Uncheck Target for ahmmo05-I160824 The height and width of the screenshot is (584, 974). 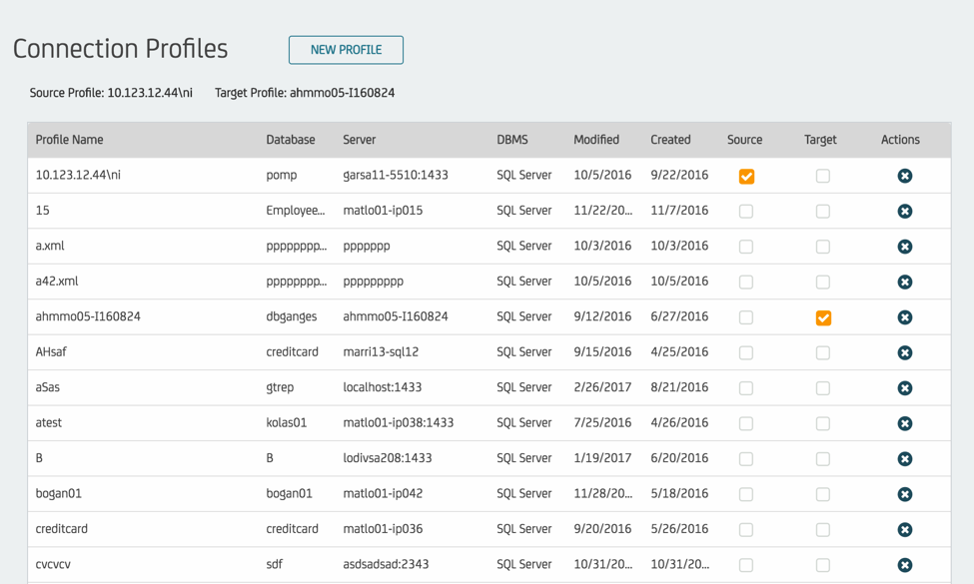tap(823, 317)
